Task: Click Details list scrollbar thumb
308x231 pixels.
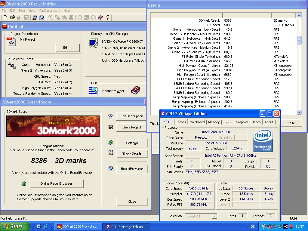Action: 299,40
